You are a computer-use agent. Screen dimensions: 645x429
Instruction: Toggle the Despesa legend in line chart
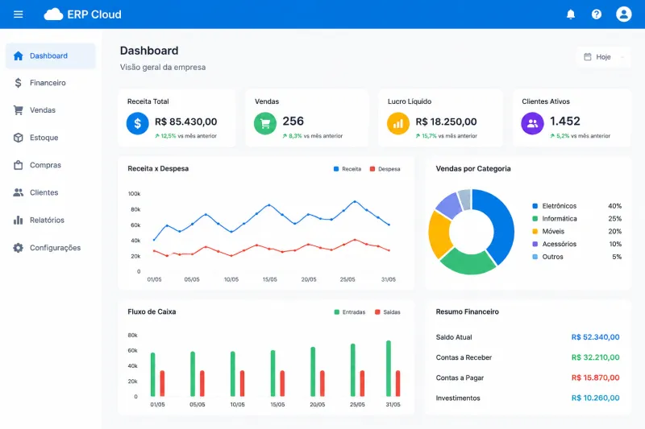click(x=385, y=169)
